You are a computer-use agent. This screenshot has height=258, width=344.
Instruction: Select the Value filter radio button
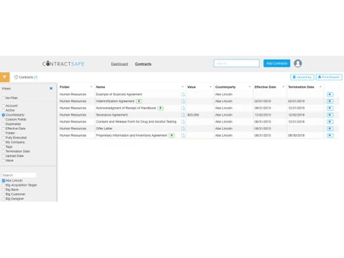(x=3, y=160)
